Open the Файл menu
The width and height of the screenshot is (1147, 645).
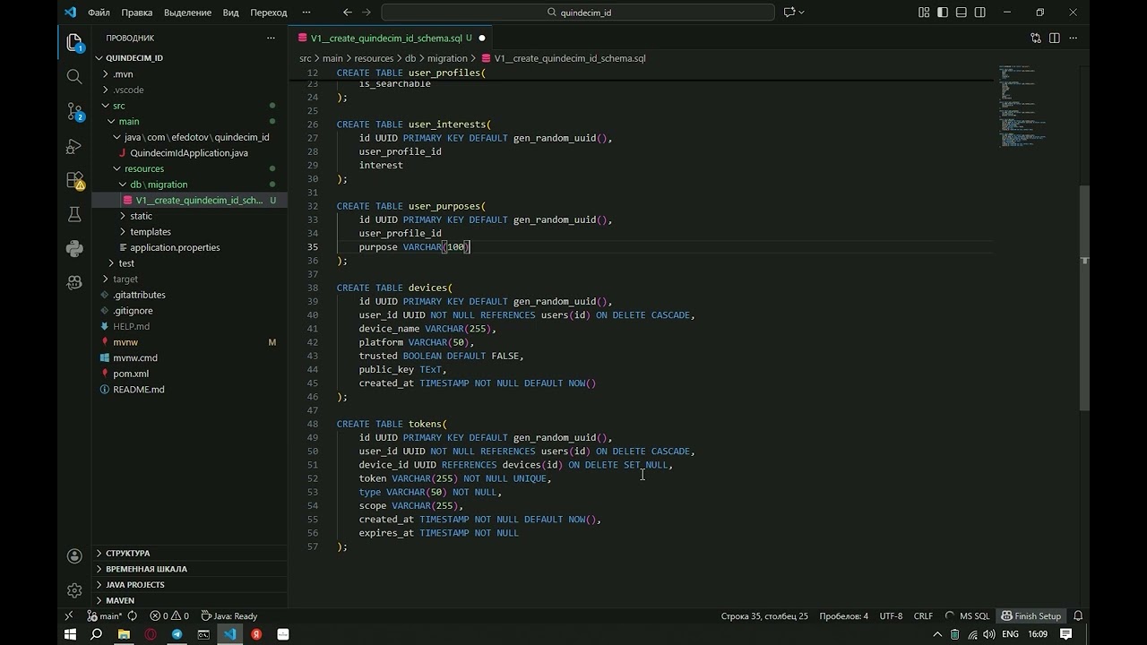pos(99,13)
